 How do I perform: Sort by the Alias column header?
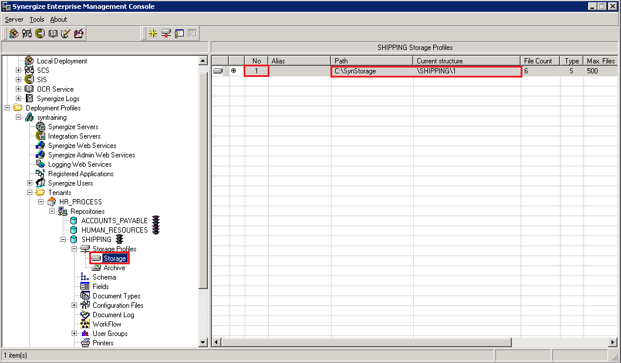click(x=299, y=60)
